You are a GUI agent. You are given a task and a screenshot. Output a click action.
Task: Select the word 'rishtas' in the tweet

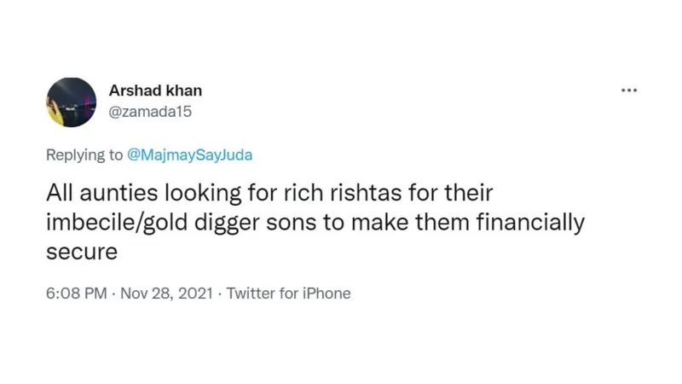[x=366, y=193]
